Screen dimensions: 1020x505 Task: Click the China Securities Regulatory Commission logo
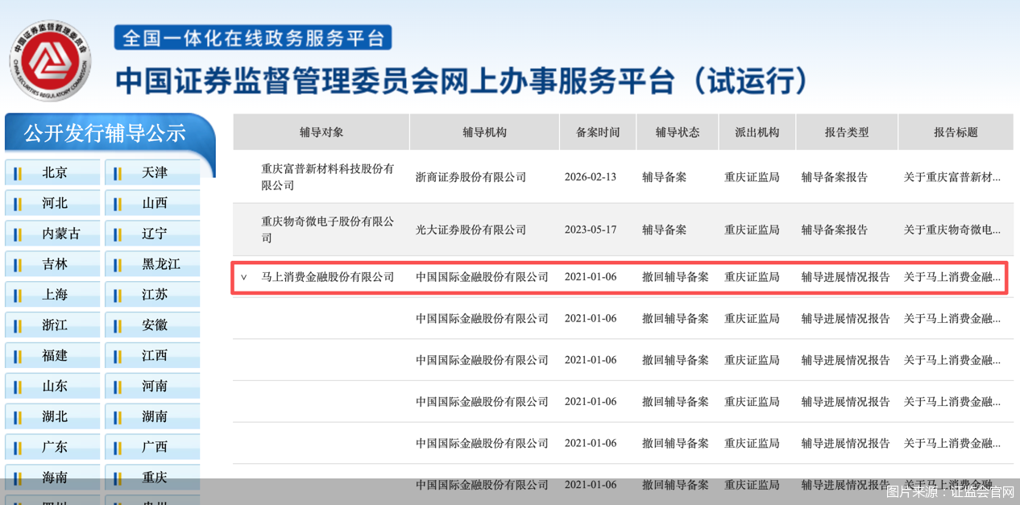pyautogui.click(x=50, y=61)
